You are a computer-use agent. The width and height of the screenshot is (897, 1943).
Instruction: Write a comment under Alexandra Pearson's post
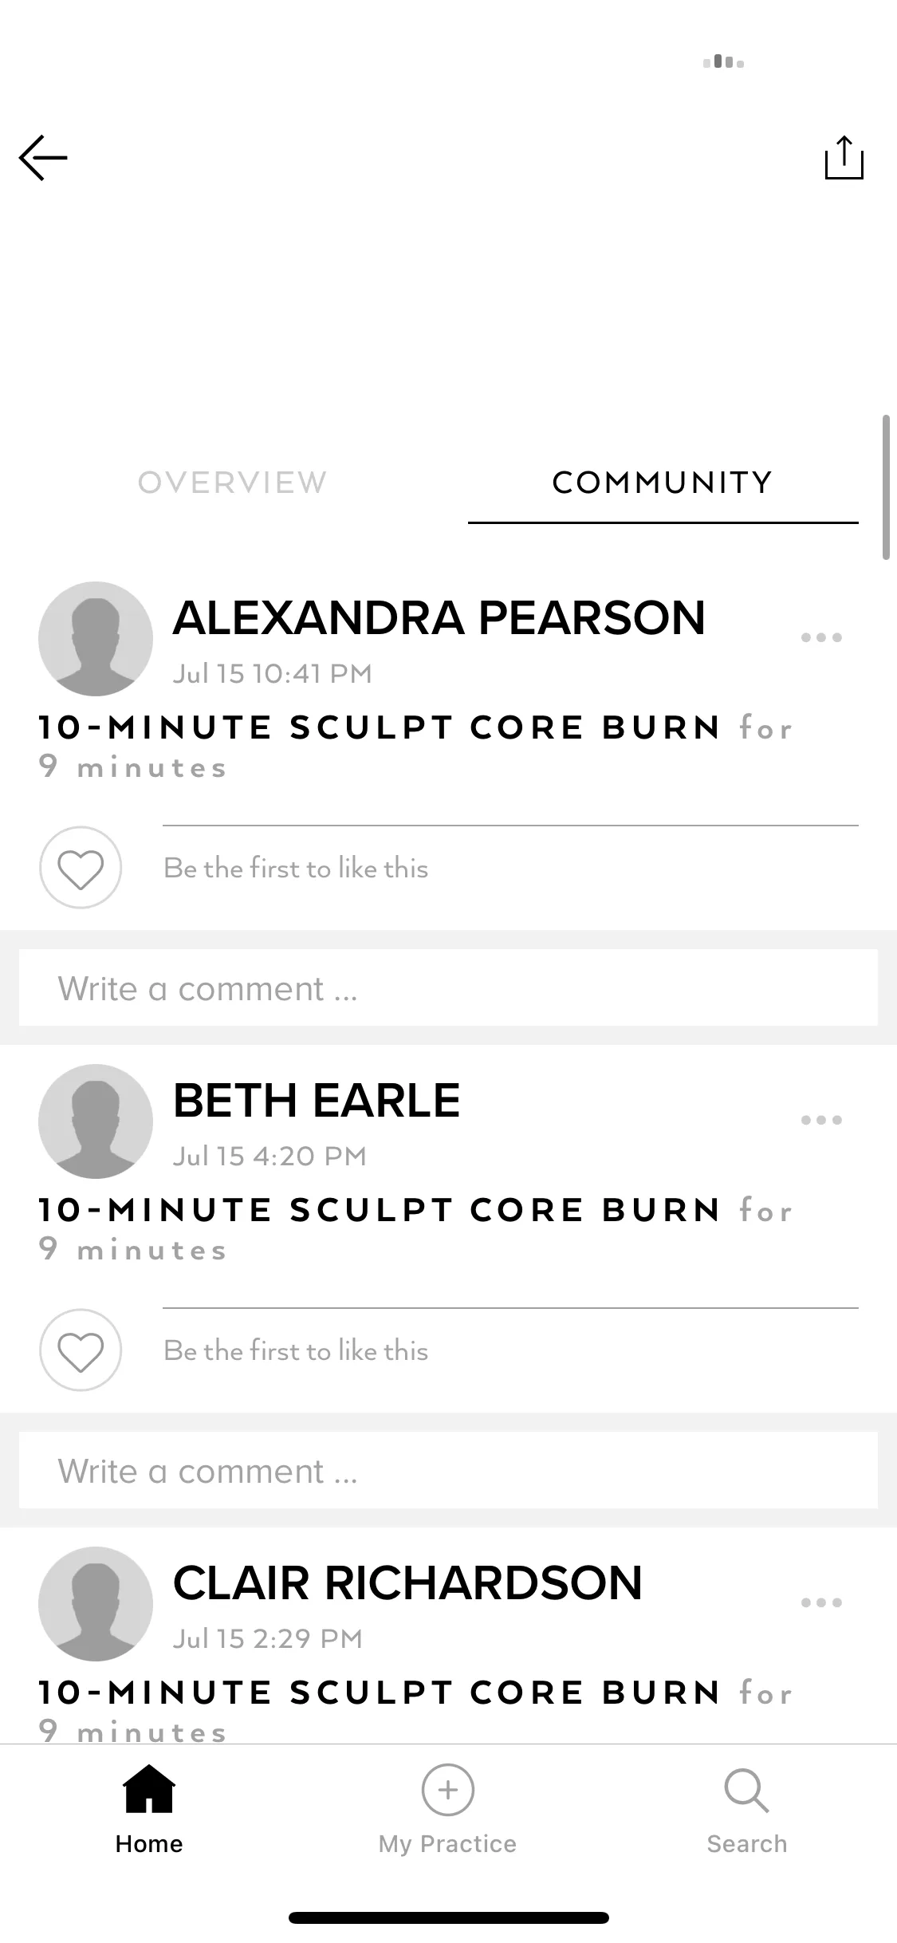[x=448, y=987]
